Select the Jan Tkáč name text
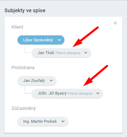Viewport: 127px width, 137px height. (x=46, y=53)
